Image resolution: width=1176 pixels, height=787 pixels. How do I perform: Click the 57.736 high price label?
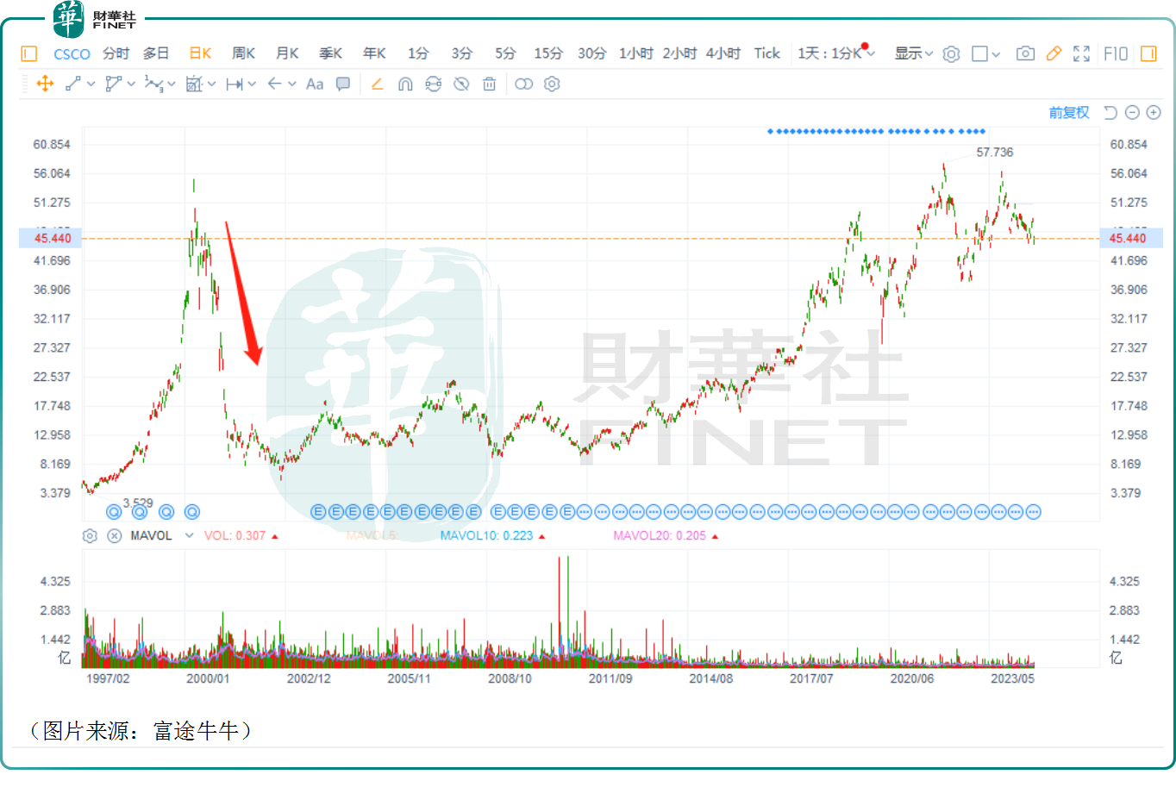tap(994, 153)
